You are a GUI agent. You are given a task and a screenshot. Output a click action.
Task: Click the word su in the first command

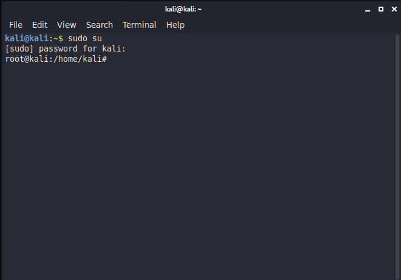coord(97,39)
